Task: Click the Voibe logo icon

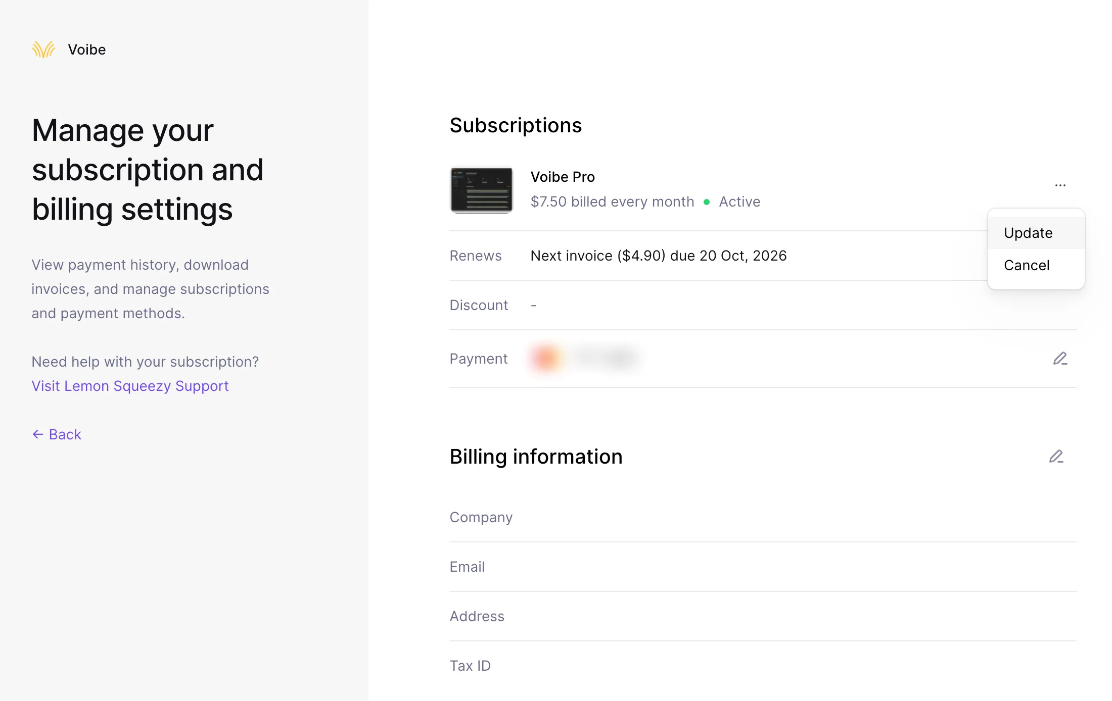Action: pyautogui.click(x=43, y=49)
